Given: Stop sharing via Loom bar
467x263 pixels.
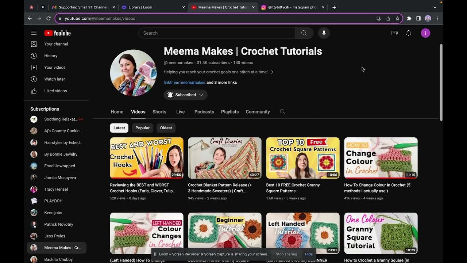Looking at the screenshot, I should coord(286,254).
